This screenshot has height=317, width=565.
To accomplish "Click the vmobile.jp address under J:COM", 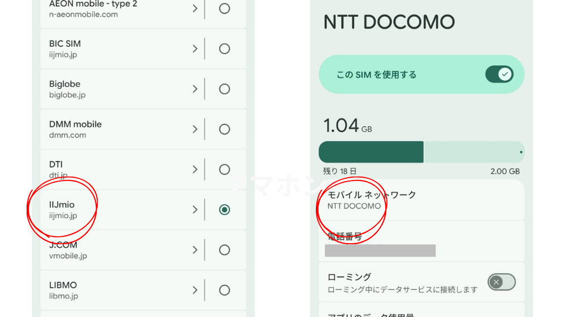I will [68, 256].
